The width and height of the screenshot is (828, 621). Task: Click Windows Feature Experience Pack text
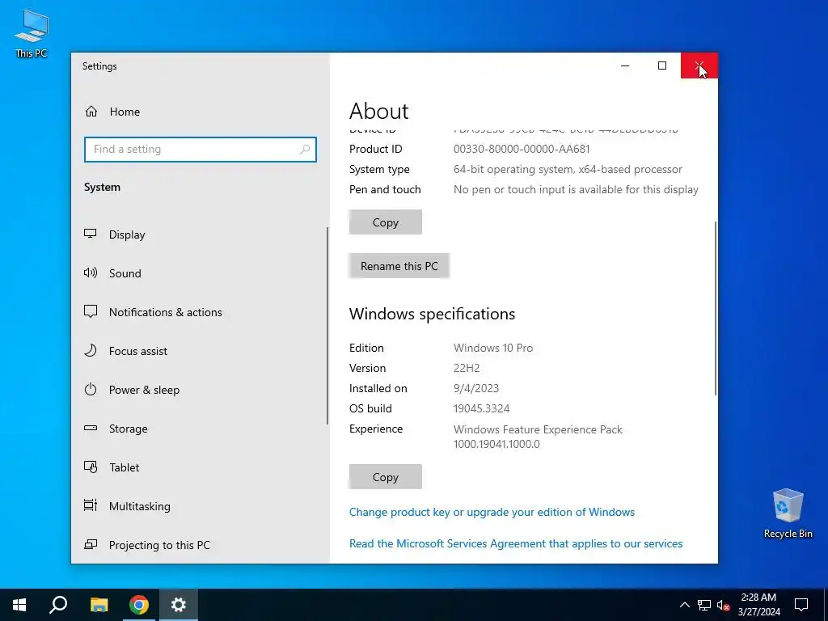pyautogui.click(x=538, y=429)
